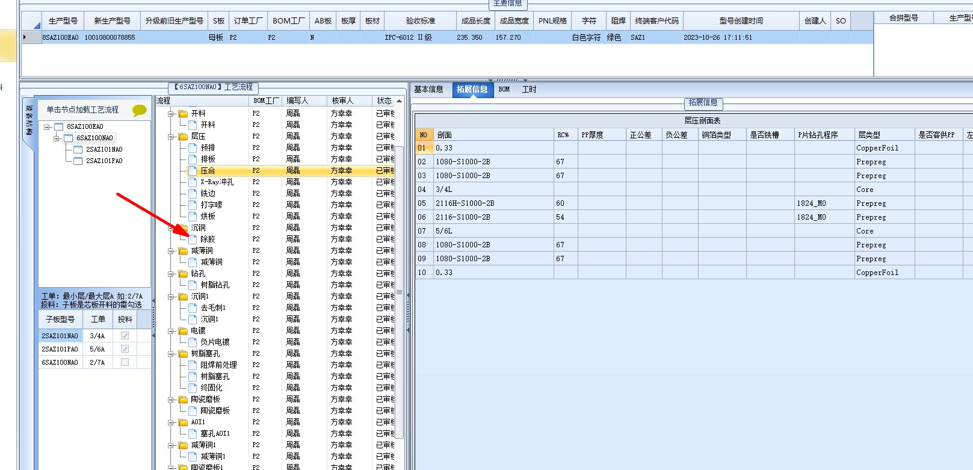Click the folder icon of 减薄铜1 group

[184, 445]
